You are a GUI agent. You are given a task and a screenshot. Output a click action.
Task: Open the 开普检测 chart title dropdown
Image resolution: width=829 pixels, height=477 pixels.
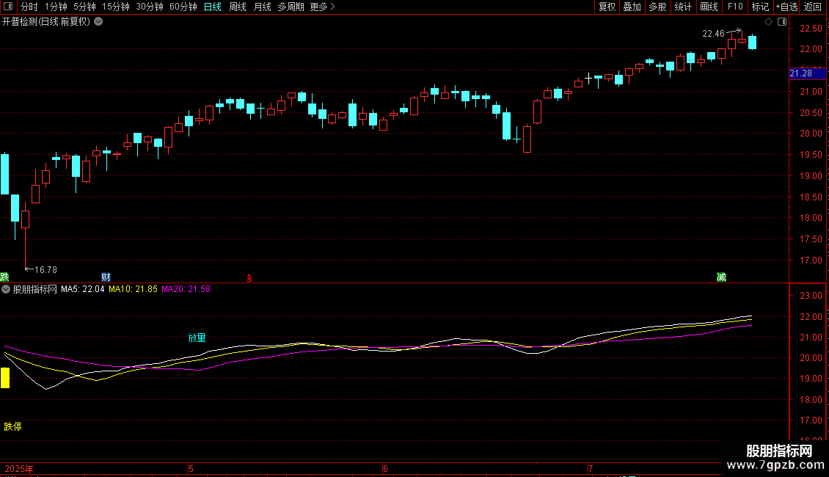tap(98, 22)
